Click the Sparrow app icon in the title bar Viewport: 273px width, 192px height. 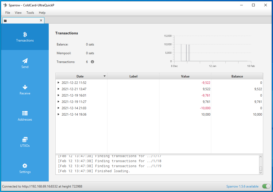tap(5, 5)
